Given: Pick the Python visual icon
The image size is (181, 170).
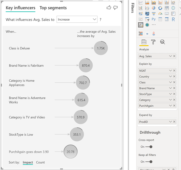Looking at the screenshot, I should point(153,19).
